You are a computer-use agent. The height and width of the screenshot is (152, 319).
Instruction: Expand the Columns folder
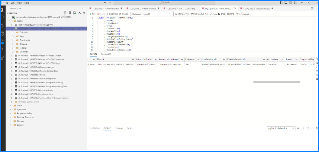[x=13, y=32]
